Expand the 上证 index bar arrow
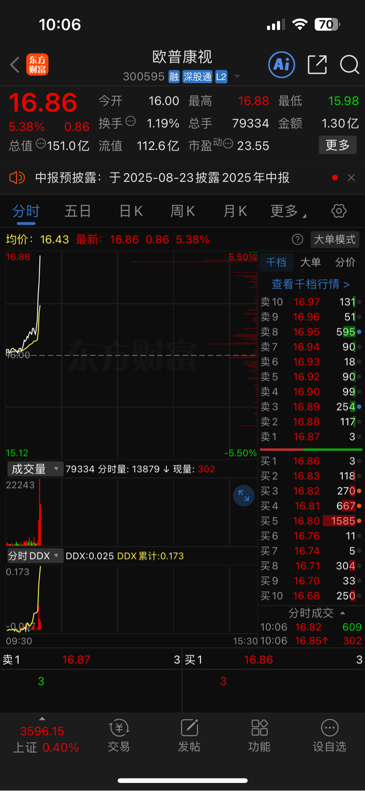 pos(42,719)
